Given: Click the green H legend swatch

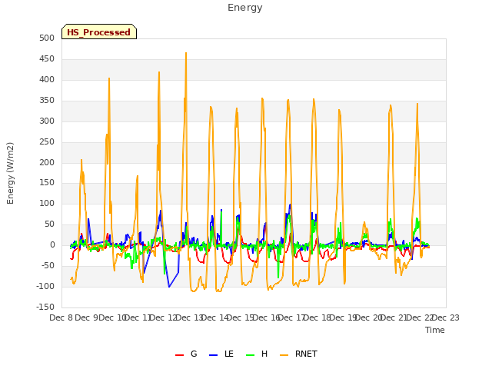Looking at the screenshot, I should 250,355.
